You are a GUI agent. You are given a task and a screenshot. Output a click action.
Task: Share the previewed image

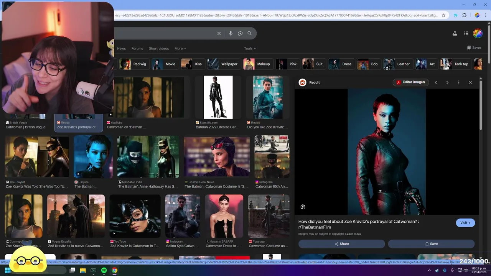click(x=342, y=244)
